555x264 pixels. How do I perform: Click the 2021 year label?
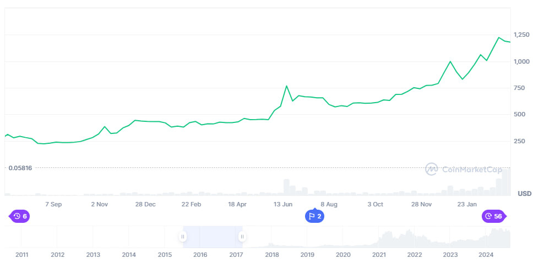tap(379, 255)
